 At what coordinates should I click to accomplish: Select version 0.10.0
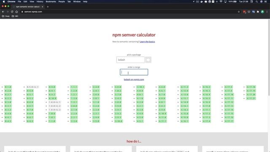52,98
